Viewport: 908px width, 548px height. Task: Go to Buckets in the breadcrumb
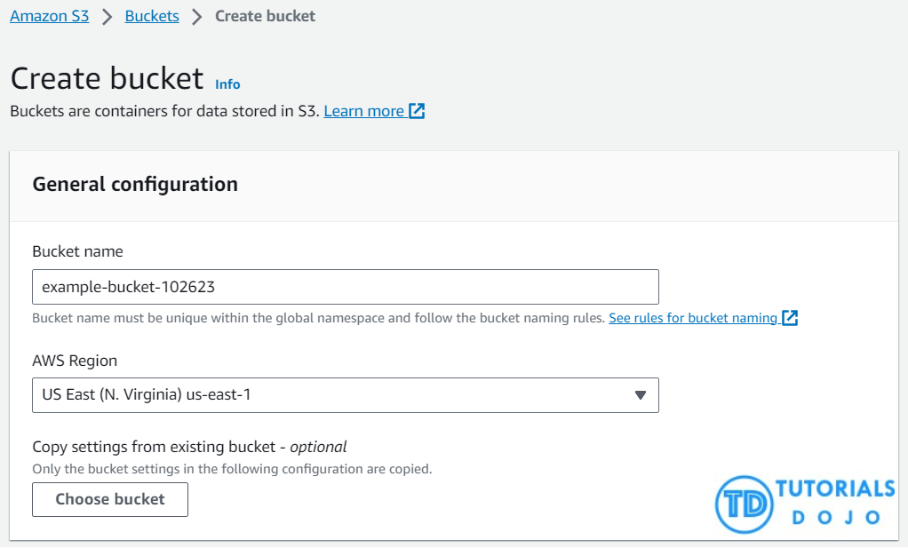(x=151, y=16)
